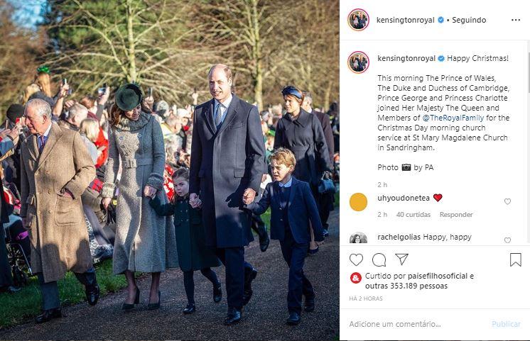Open kensingtonroyal profile picture in header
Viewport: 530px width, 341px height.
coord(358,20)
